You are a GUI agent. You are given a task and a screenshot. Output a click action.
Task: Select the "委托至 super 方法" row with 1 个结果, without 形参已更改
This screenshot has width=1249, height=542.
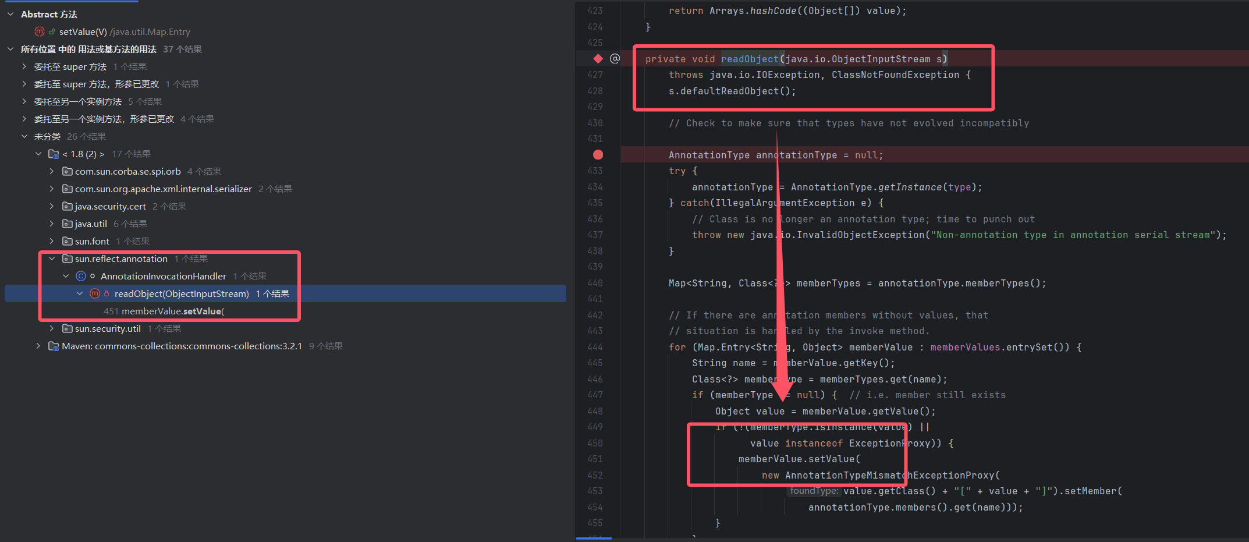tap(285, 66)
